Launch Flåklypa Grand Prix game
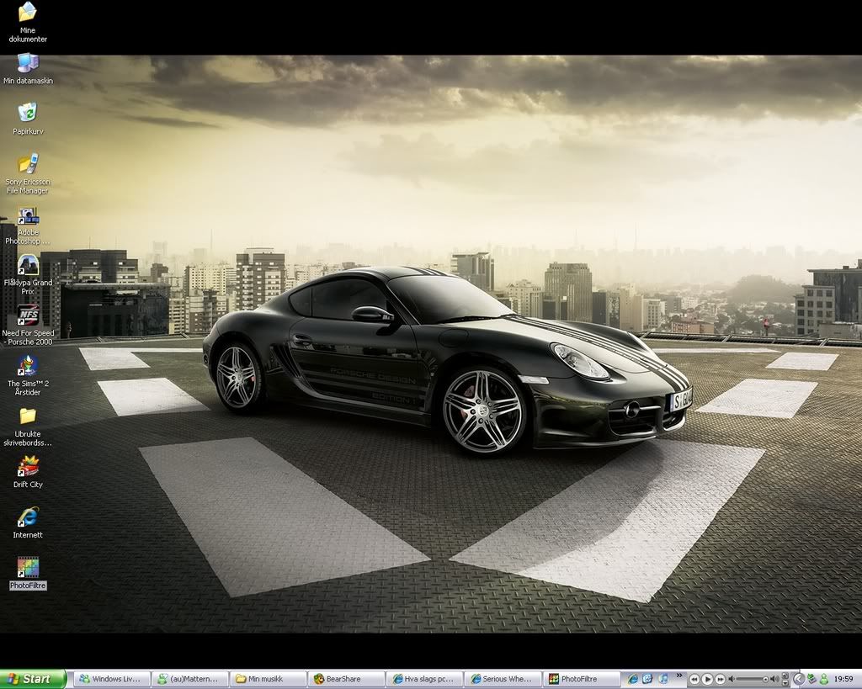 [x=28, y=265]
